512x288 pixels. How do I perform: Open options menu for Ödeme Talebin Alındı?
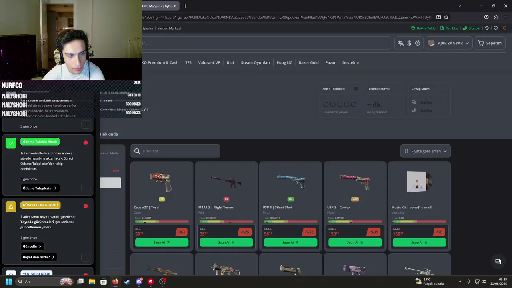pos(86,188)
